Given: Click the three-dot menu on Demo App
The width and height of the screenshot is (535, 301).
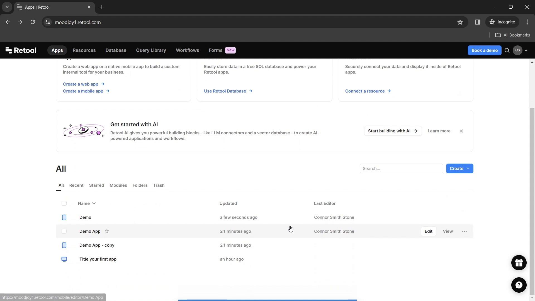Looking at the screenshot, I should [x=465, y=231].
